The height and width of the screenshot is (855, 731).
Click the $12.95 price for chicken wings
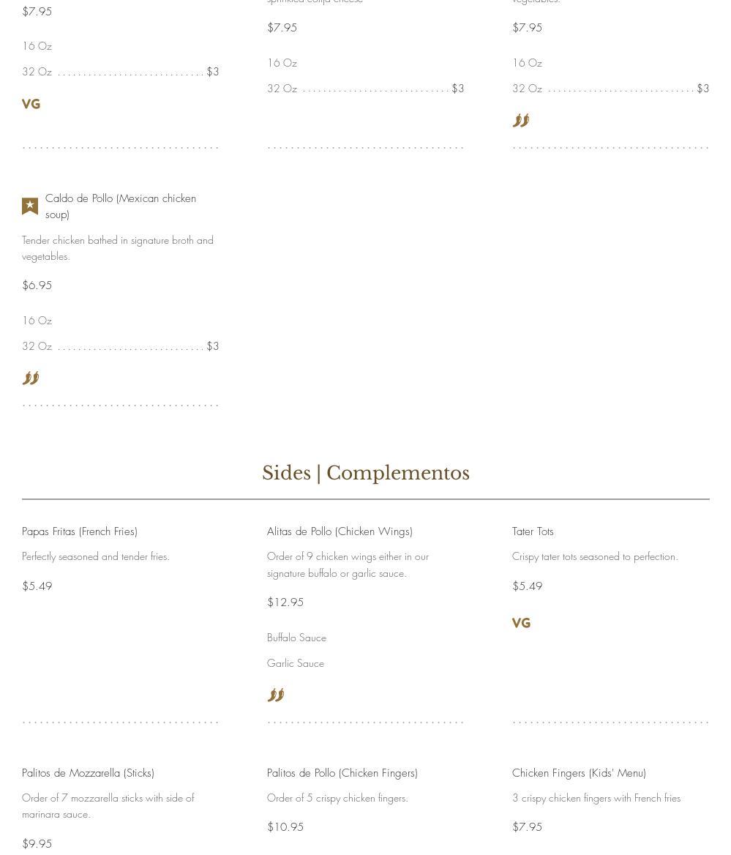(285, 602)
